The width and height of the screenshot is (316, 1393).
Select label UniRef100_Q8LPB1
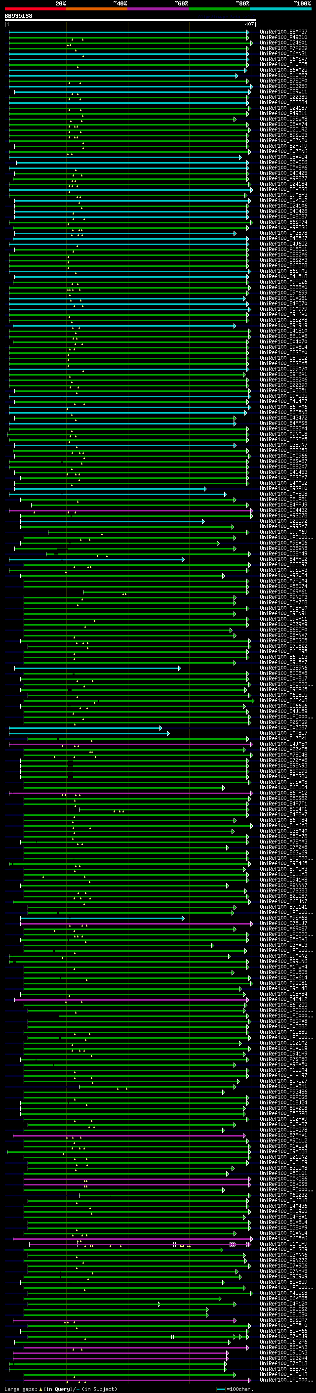(283, 499)
